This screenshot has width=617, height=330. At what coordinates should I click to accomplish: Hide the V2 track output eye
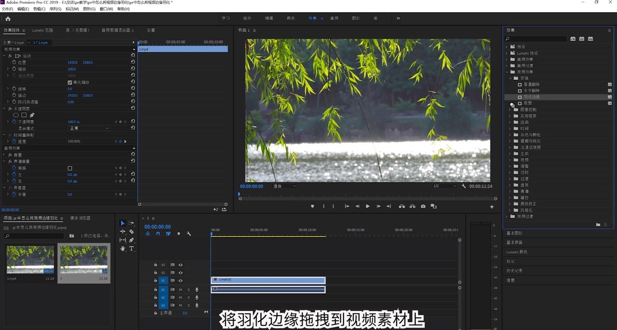(180, 273)
